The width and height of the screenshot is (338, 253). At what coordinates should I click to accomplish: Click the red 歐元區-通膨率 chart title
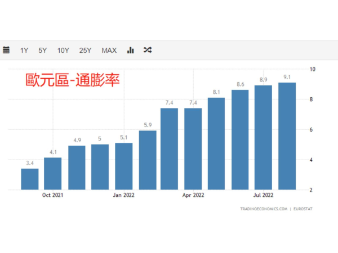(72, 79)
